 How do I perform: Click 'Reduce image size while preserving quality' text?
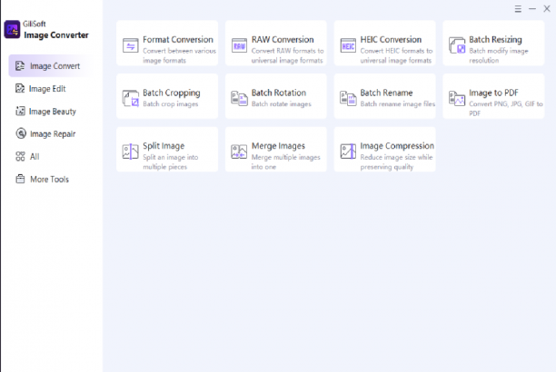(396, 162)
